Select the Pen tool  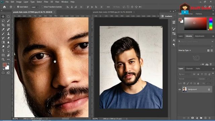click(x=8, y=47)
